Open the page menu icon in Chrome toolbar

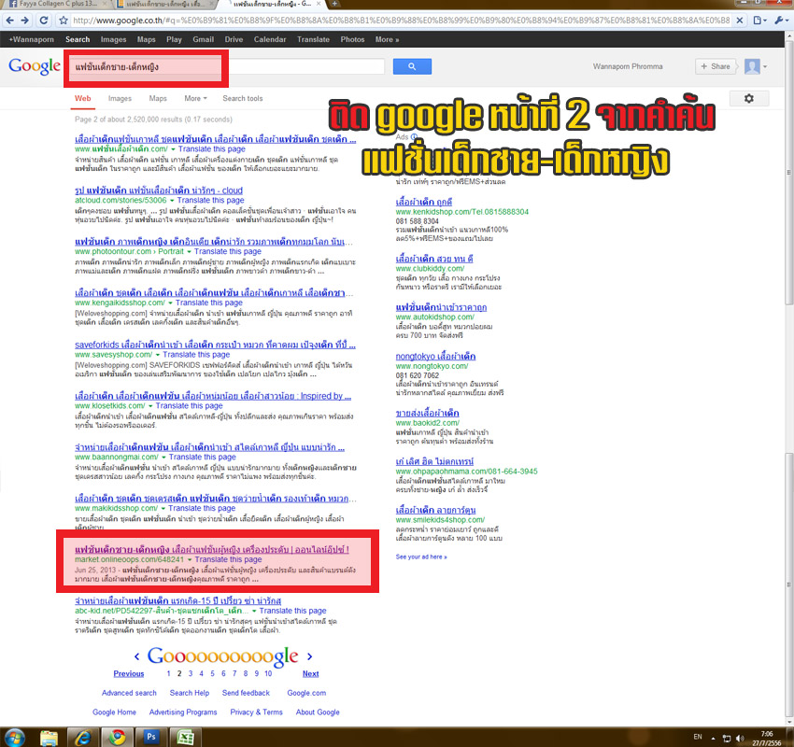(759, 21)
